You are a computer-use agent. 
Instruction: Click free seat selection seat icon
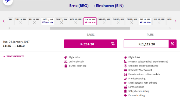point(125,62)
